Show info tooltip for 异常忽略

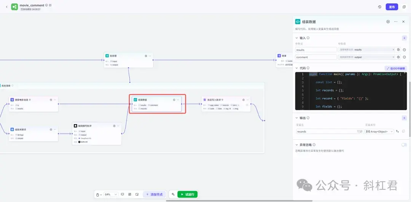[x=314, y=145]
